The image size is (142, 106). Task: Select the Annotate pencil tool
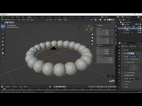coord(3,49)
